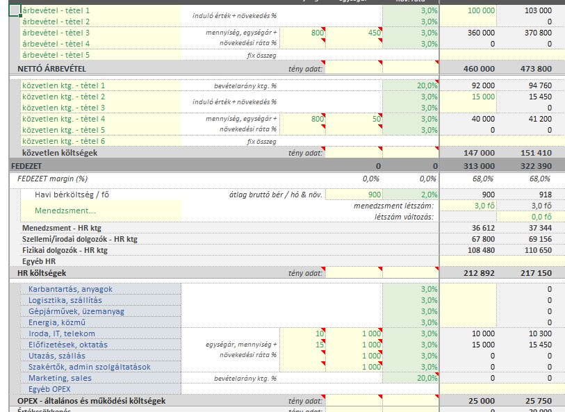Select the cell 'árbevétel - tétel 3'
The image size is (565, 412).
point(101,33)
